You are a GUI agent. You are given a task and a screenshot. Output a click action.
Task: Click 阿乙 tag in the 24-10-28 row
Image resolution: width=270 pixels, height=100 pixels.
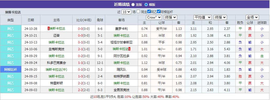(11, 29)
